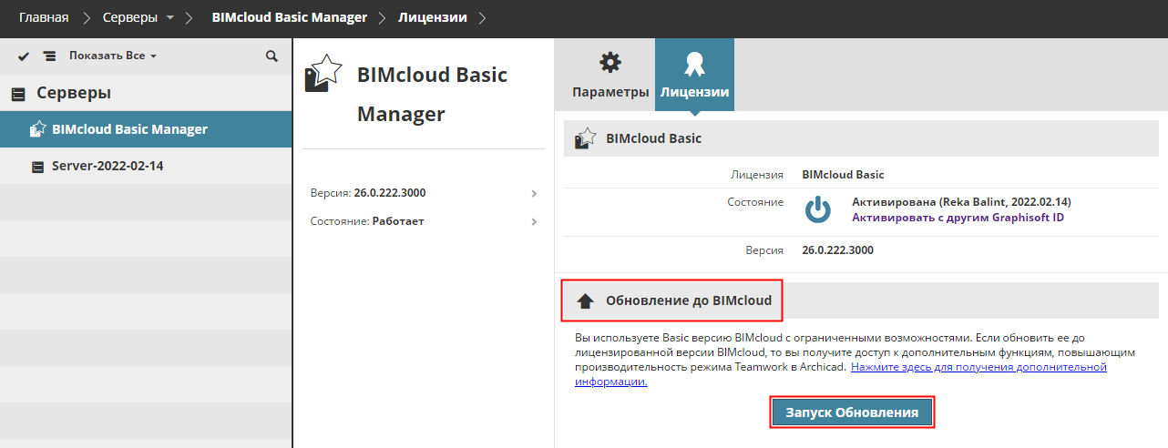This screenshot has height=448, width=1168.
Task: Click the search magnifier icon in sidebar
Action: 272,56
